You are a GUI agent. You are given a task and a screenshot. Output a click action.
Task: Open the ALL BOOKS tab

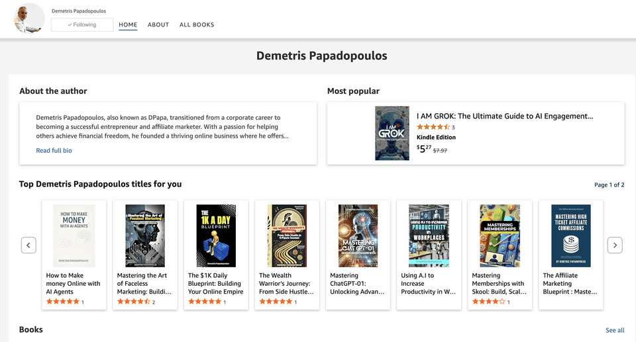tap(197, 24)
